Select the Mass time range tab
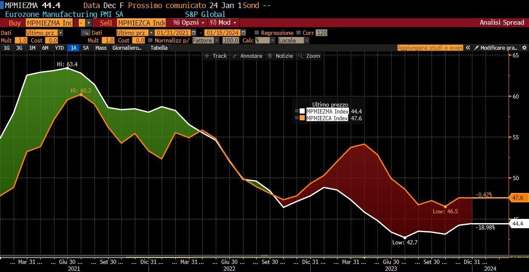Image resolution: width=529 pixels, height=272 pixels. click(101, 48)
